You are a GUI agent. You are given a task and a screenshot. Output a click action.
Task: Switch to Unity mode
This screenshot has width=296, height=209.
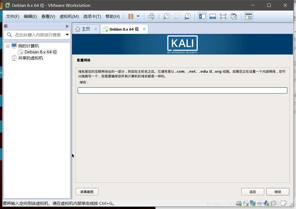click(234, 16)
